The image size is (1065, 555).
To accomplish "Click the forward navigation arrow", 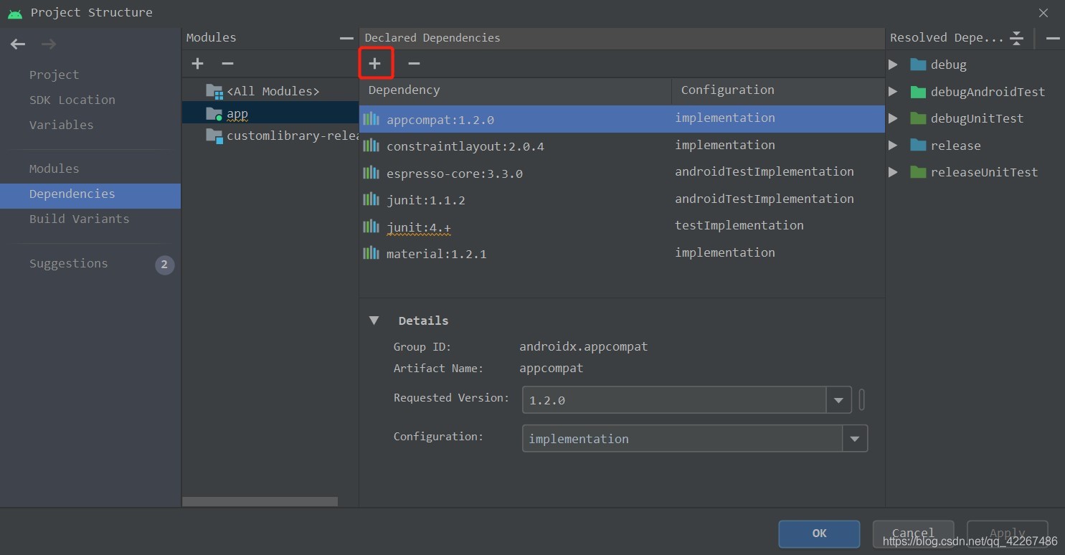I will pos(48,44).
